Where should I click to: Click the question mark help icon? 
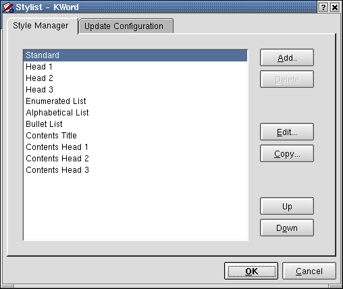(x=323, y=7)
